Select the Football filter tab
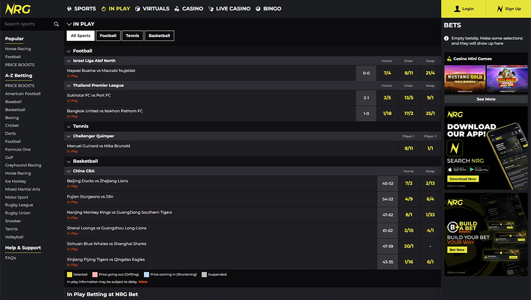The height and width of the screenshot is (300, 531). (x=108, y=36)
